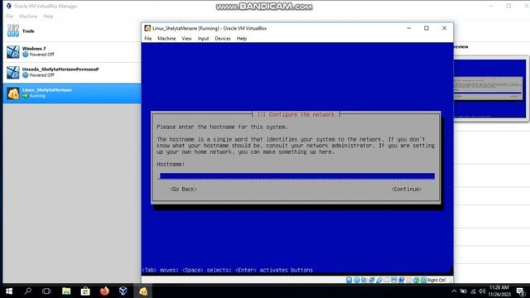
Task: Click the network adapter status icon
Action: pyautogui.click(x=372, y=280)
